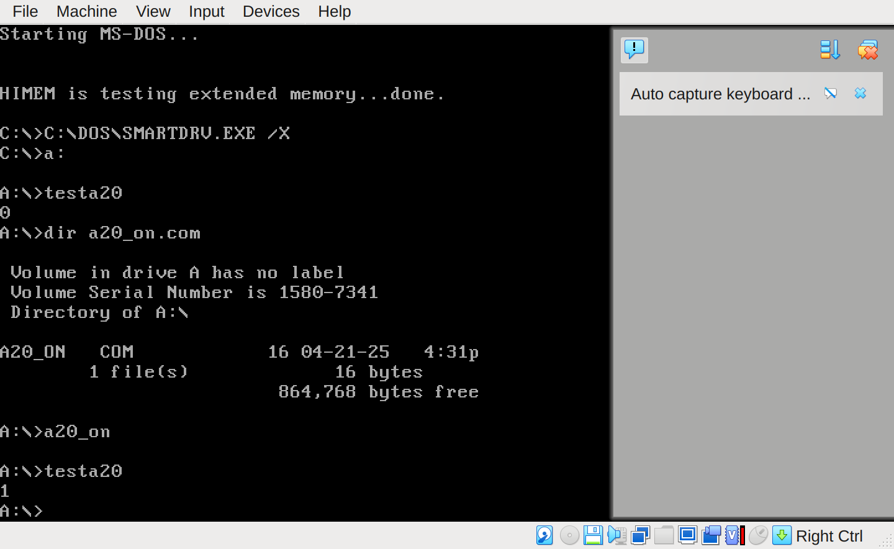Image resolution: width=894 pixels, height=549 pixels.
Task: Click the hard disk status bar icon
Action: click(544, 535)
